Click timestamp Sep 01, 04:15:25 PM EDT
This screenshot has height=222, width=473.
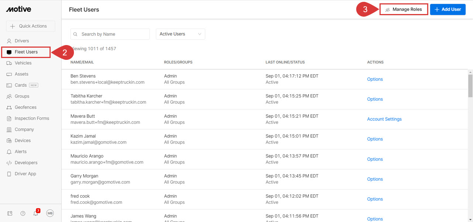pos(292,96)
